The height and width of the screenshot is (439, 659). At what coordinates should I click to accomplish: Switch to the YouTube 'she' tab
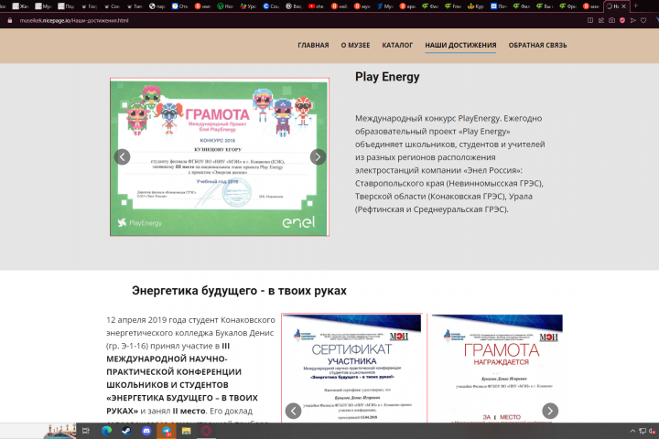[318, 6]
